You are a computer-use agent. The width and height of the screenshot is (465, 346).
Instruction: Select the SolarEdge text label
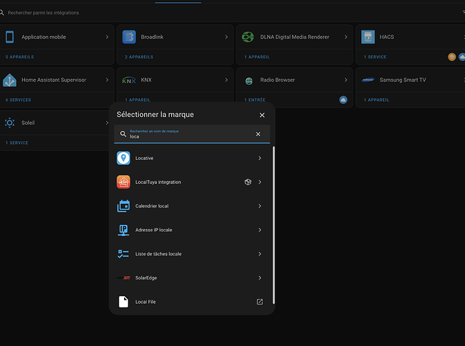pos(146,278)
